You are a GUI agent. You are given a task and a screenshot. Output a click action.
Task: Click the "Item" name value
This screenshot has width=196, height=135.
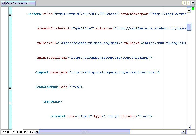pos(75,87)
